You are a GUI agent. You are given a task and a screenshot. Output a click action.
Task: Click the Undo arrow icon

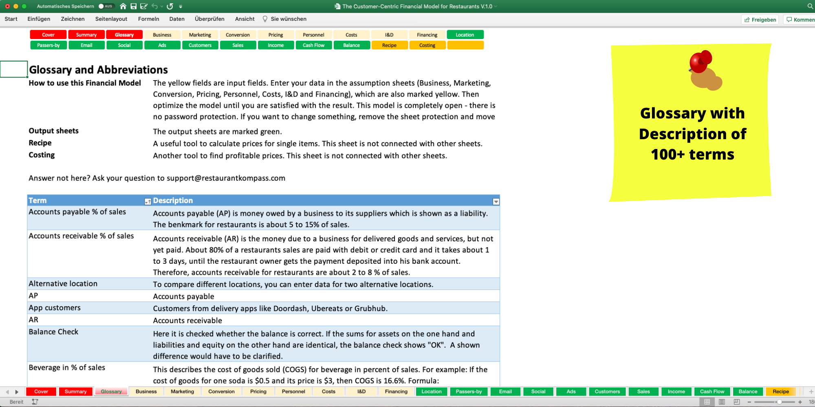click(155, 6)
